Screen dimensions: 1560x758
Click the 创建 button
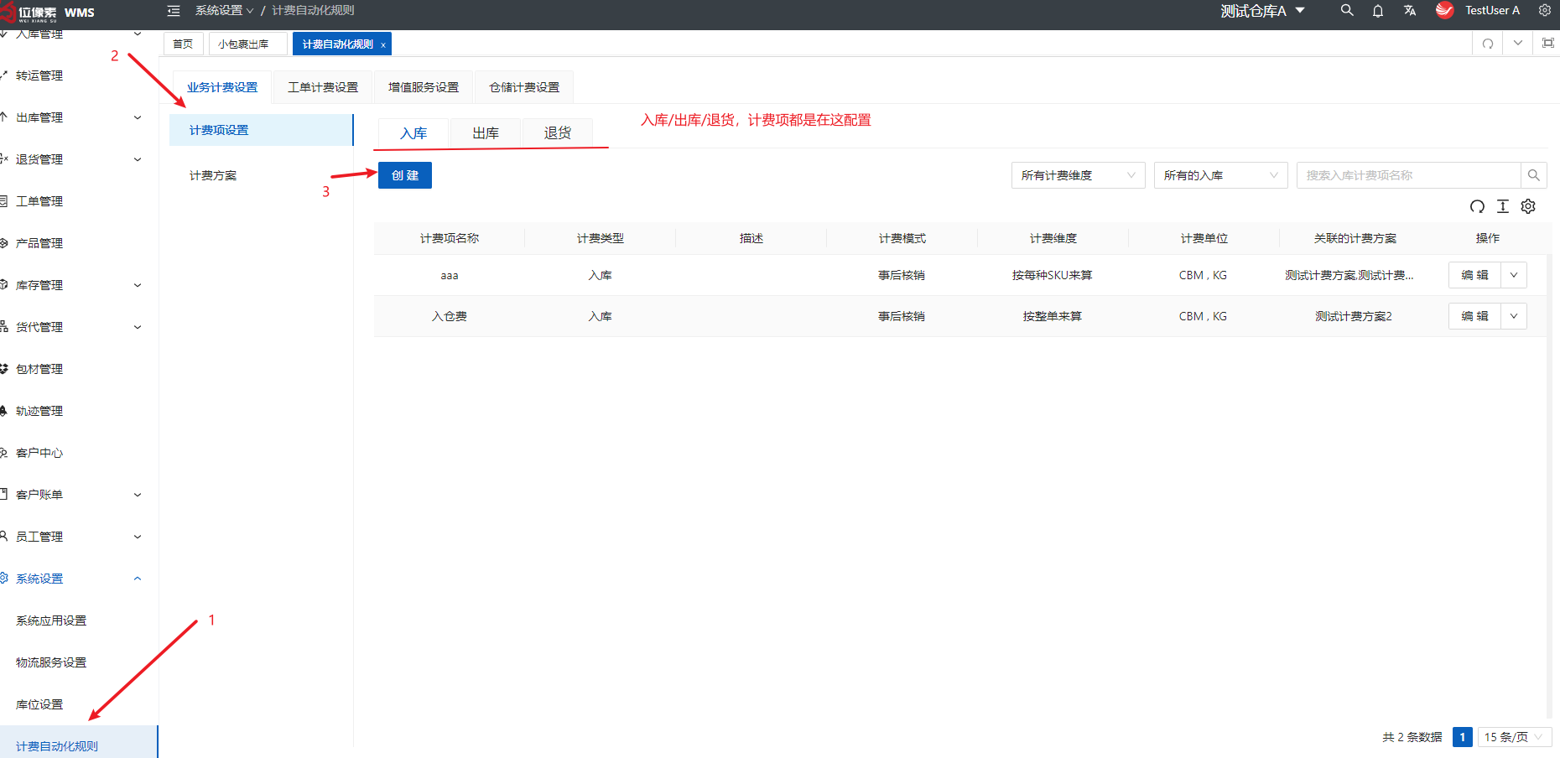point(405,175)
